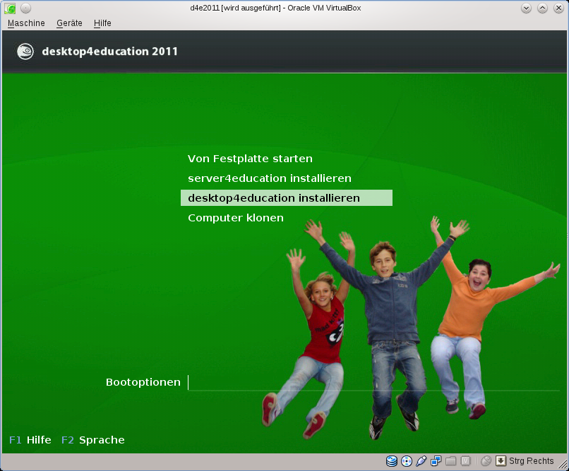Open the Maschine menu
The height and width of the screenshot is (471, 569).
point(26,23)
